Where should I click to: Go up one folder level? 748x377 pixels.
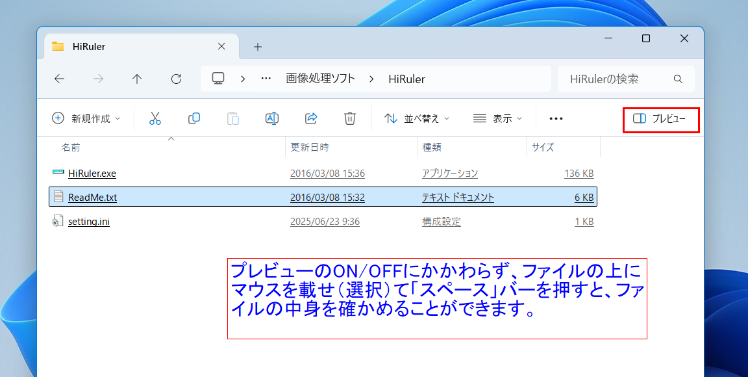[138, 79]
